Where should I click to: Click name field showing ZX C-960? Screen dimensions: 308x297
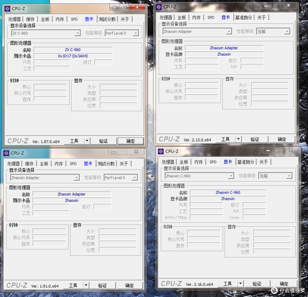(x=73, y=49)
